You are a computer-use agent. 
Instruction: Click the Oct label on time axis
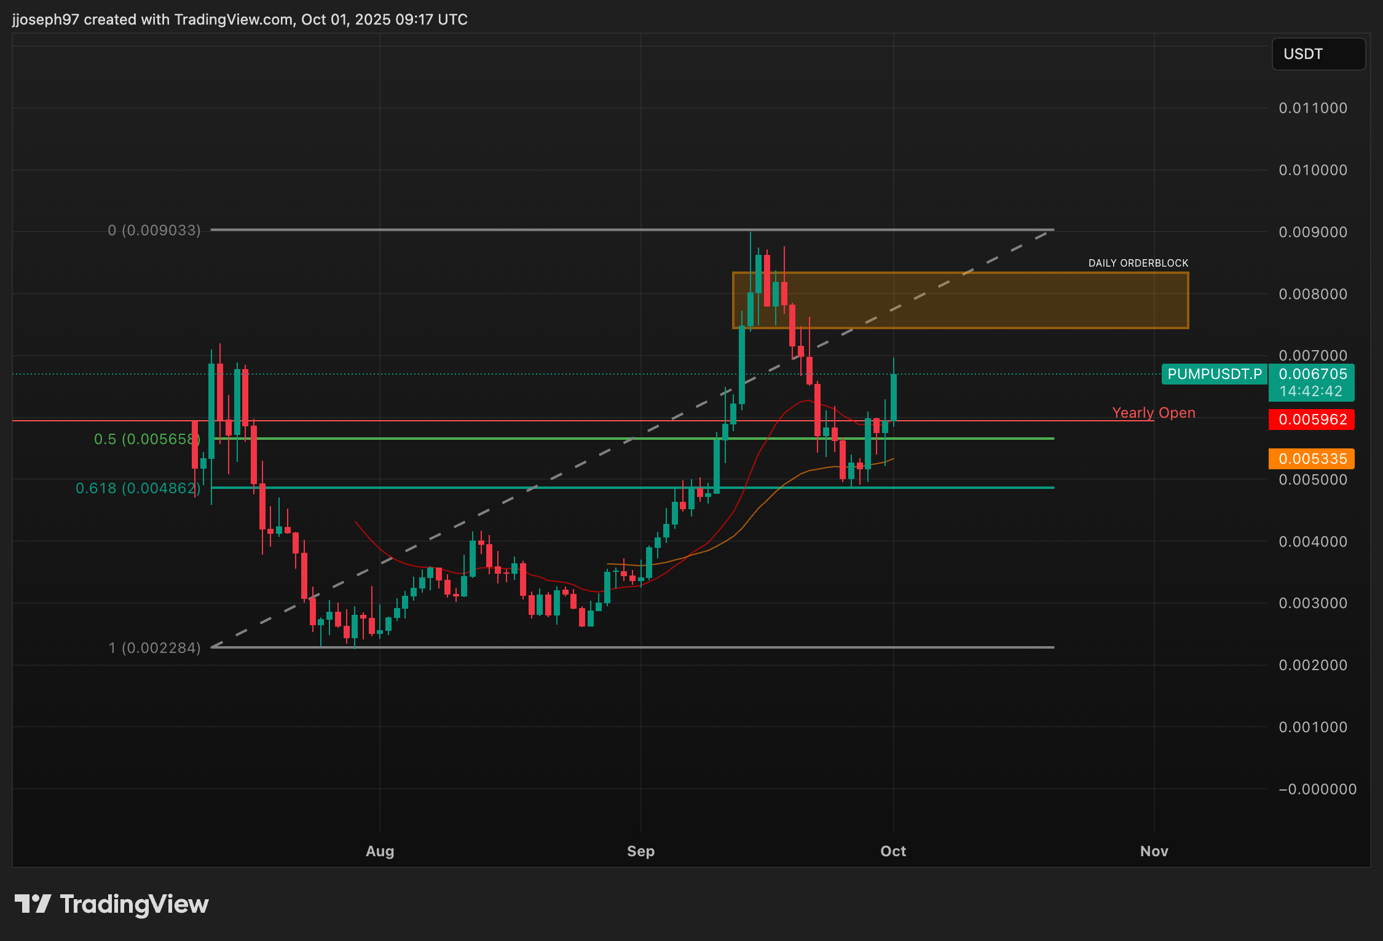[892, 851]
